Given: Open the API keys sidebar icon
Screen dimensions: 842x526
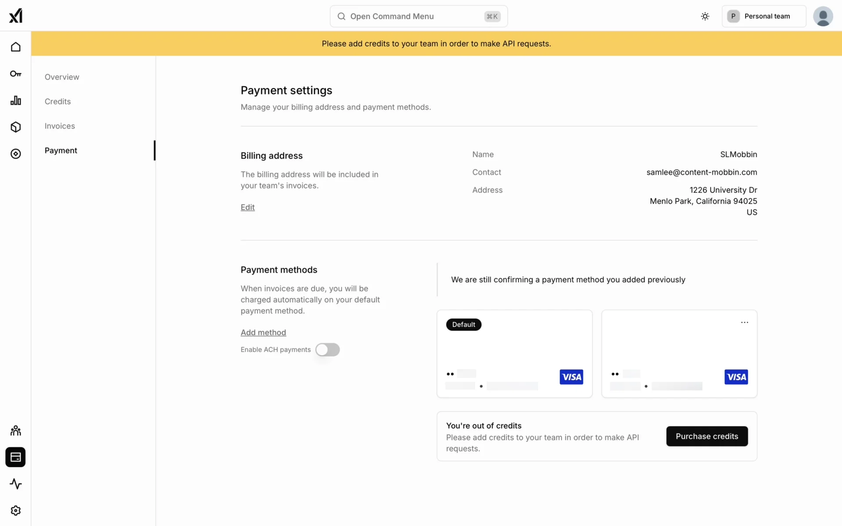Looking at the screenshot, I should pyautogui.click(x=16, y=74).
